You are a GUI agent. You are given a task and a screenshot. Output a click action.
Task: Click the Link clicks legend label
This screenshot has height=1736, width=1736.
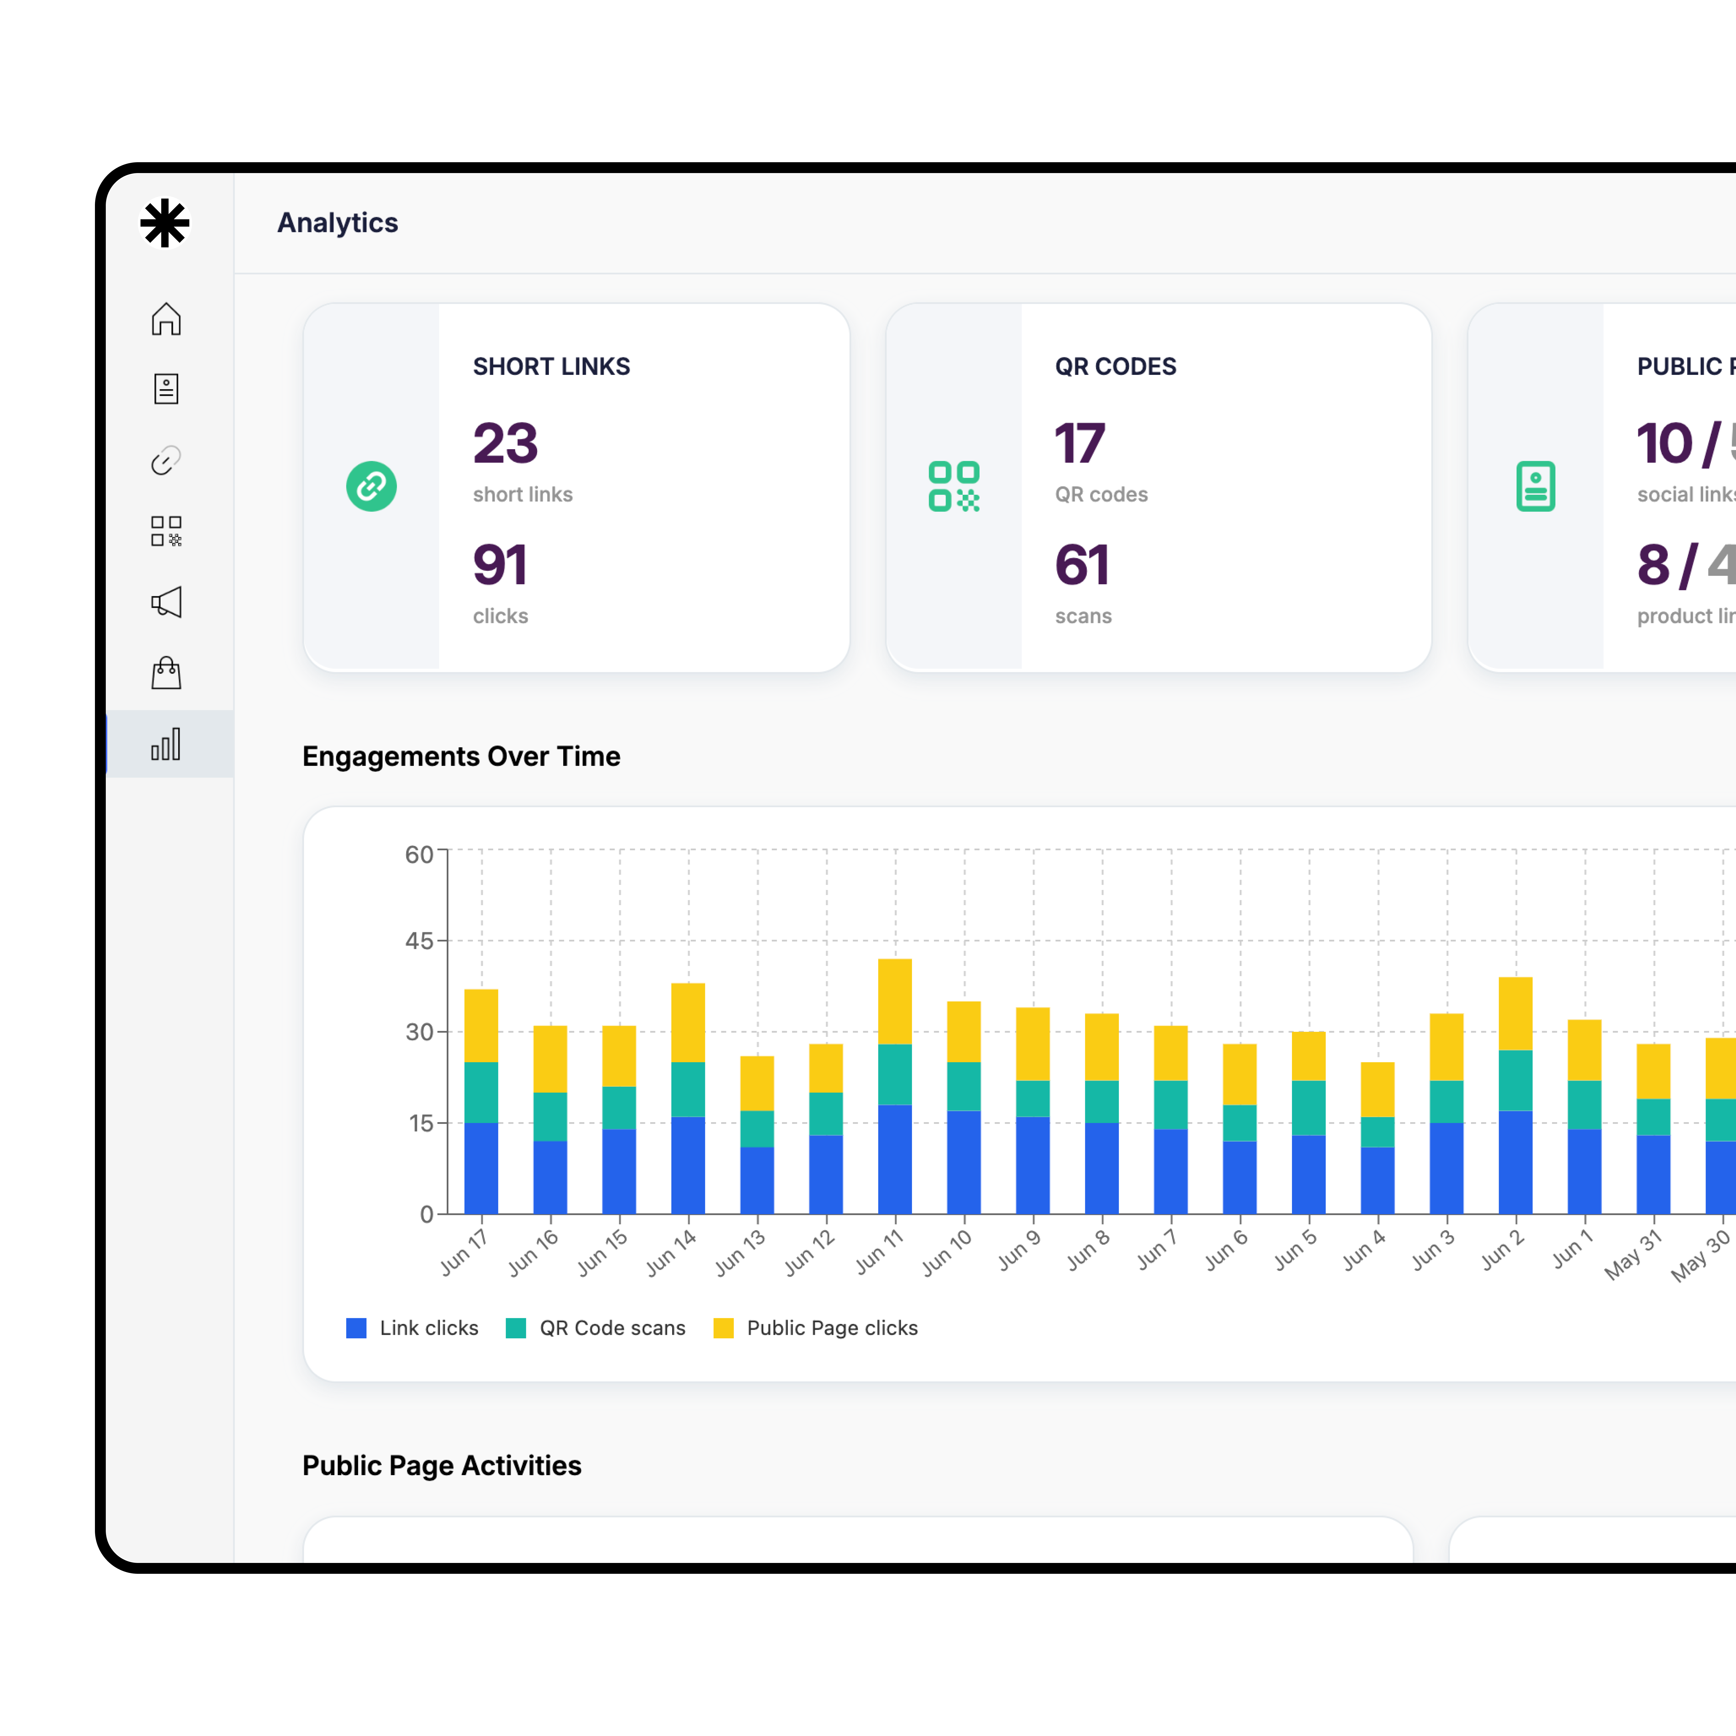[x=429, y=1328]
